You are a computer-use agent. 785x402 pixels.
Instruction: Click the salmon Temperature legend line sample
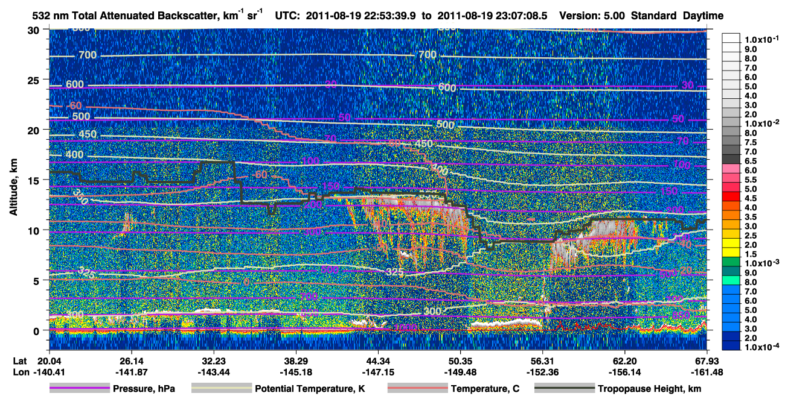coord(417,389)
